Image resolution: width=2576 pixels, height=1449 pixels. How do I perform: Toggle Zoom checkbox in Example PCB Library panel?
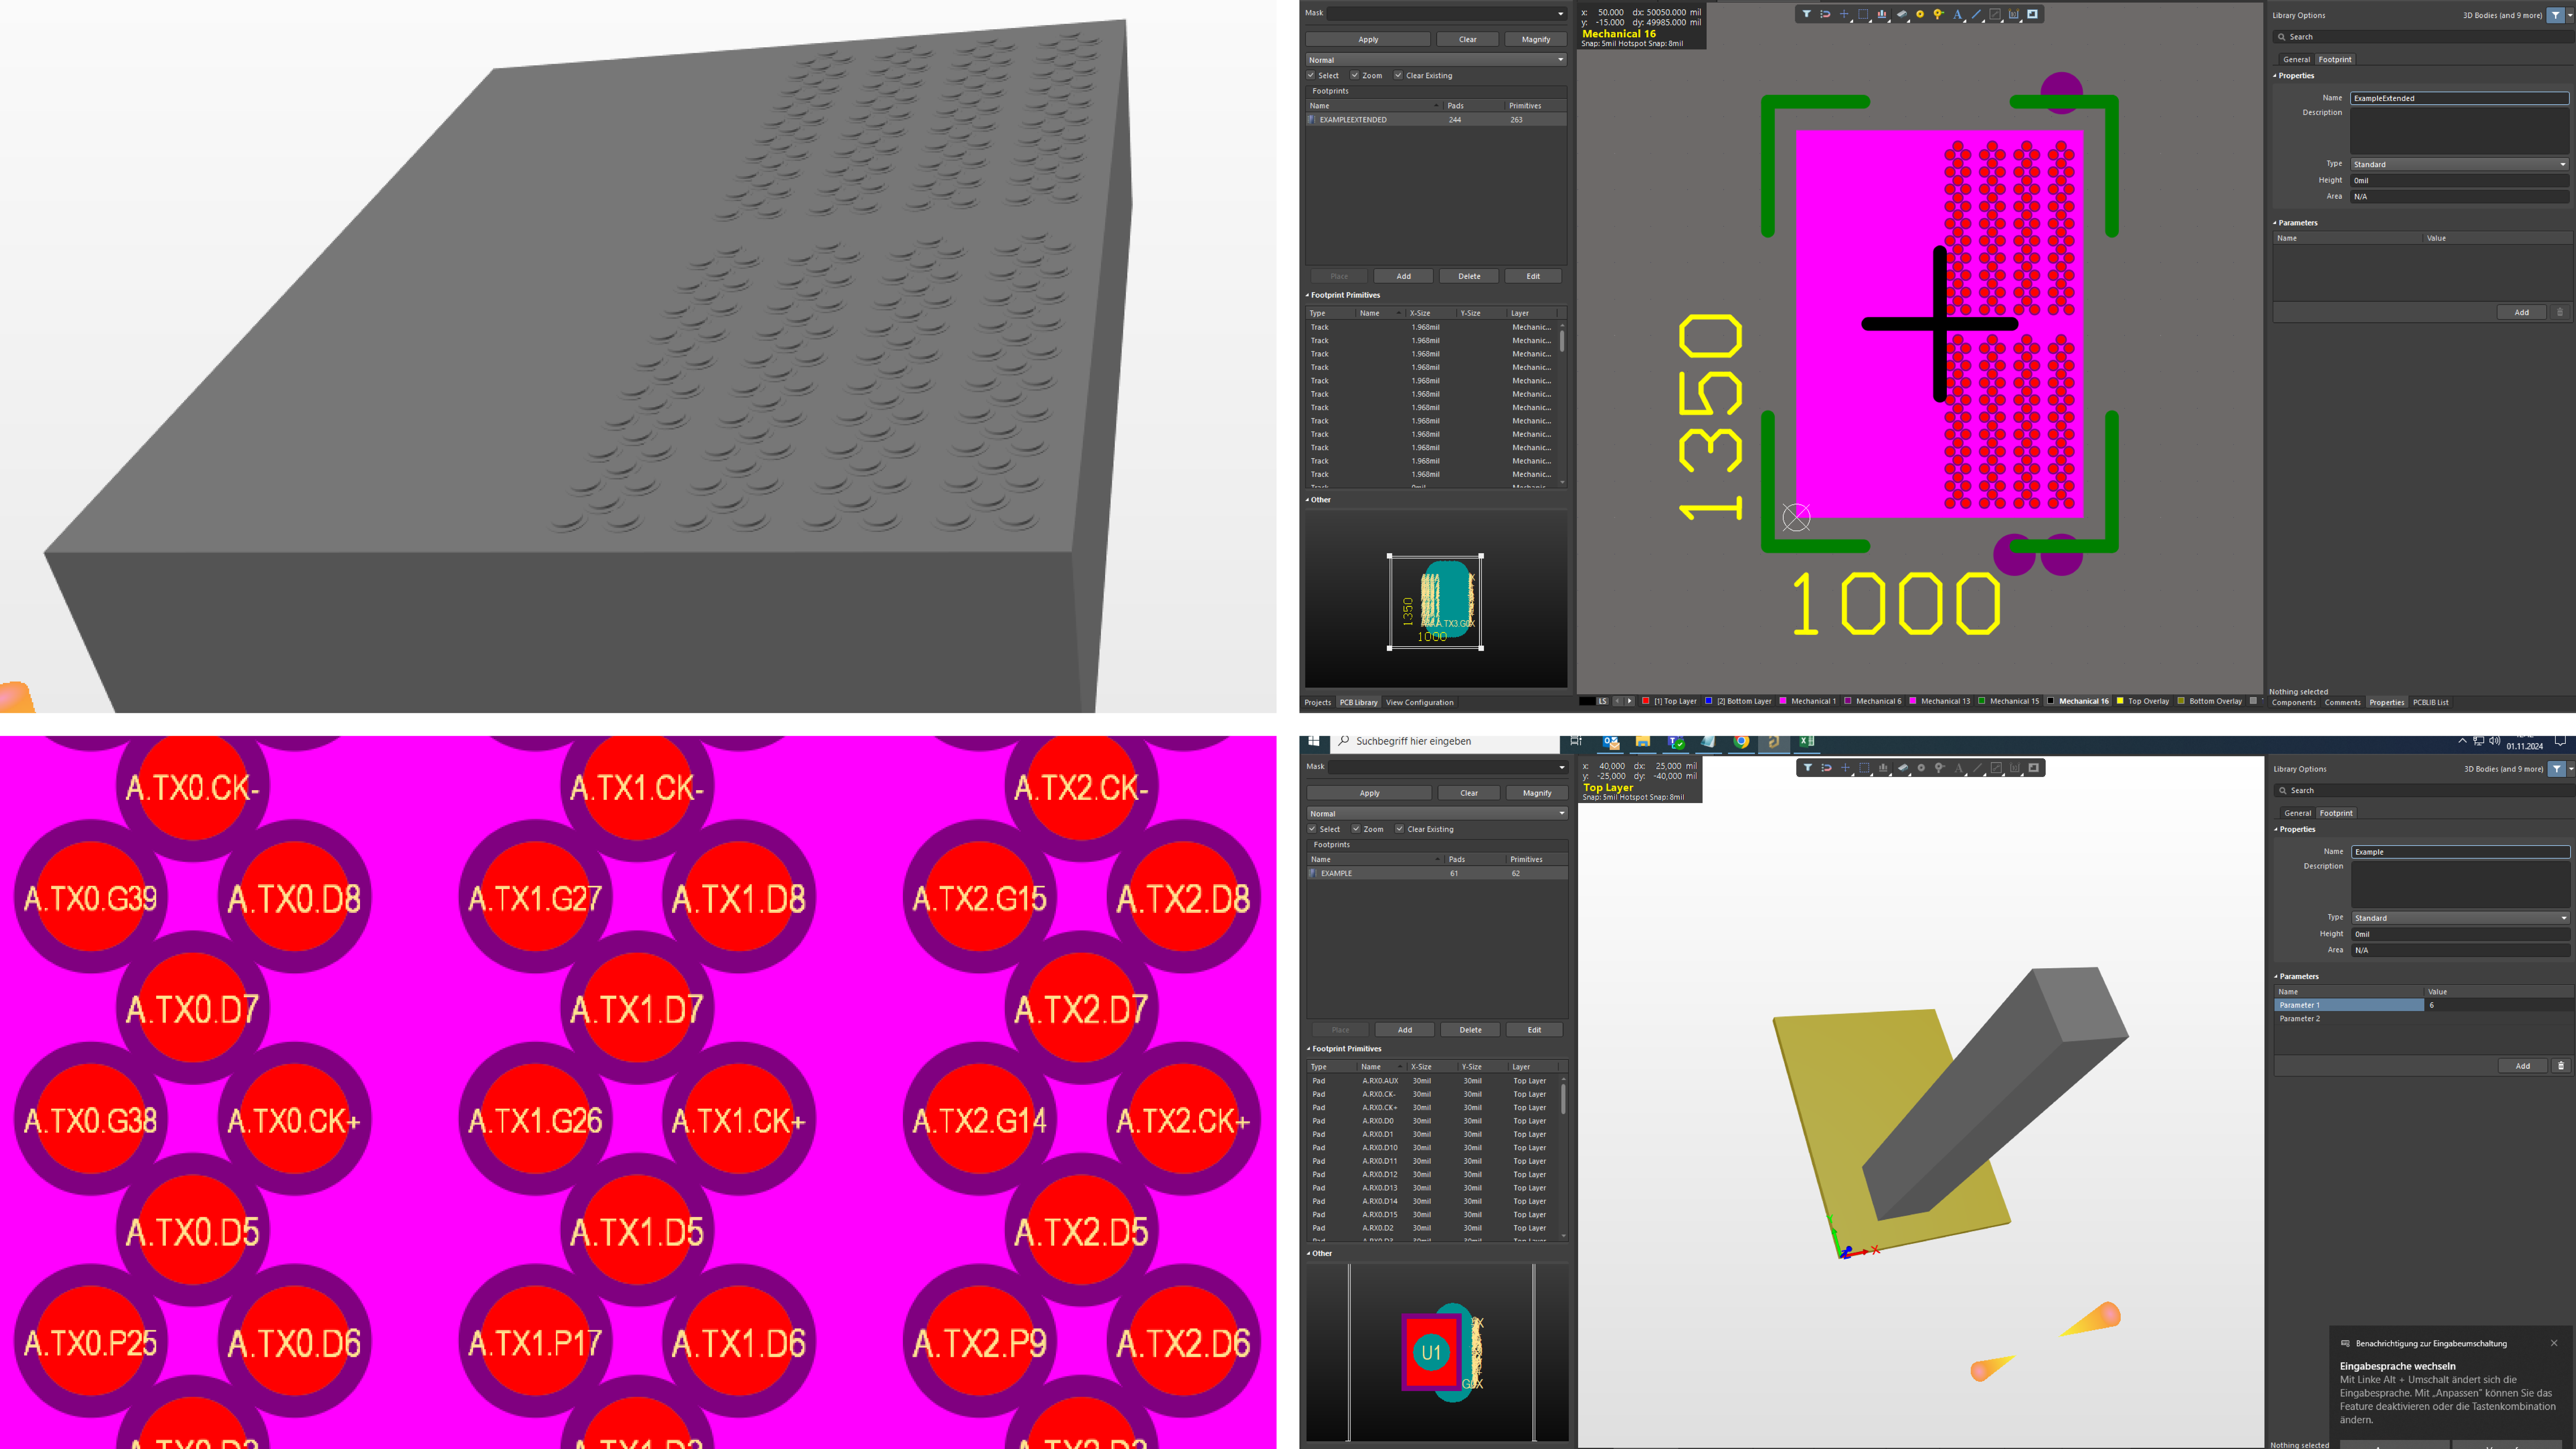[x=1356, y=829]
